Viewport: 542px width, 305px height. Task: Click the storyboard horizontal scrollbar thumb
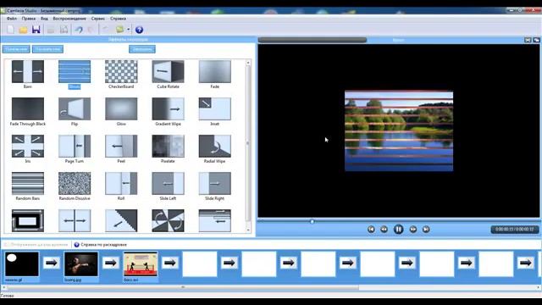pyautogui.click(x=183, y=287)
